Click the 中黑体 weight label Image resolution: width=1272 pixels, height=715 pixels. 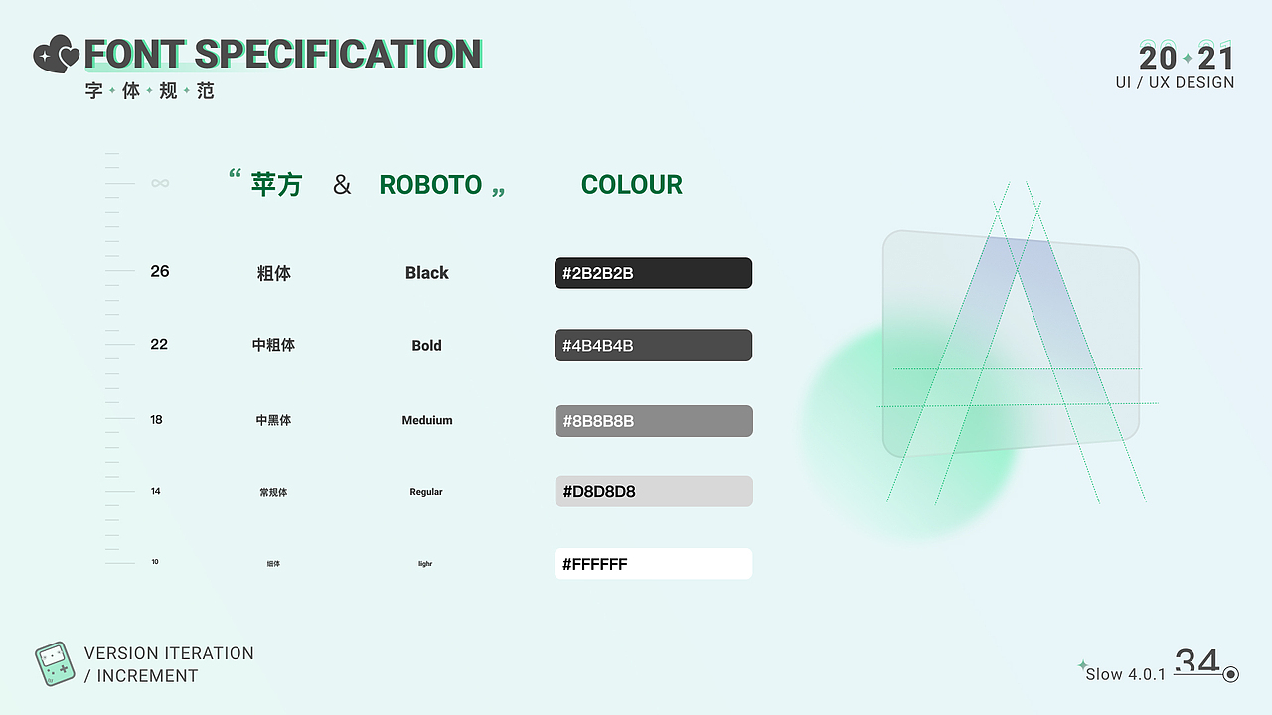click(x=273, y=420)
